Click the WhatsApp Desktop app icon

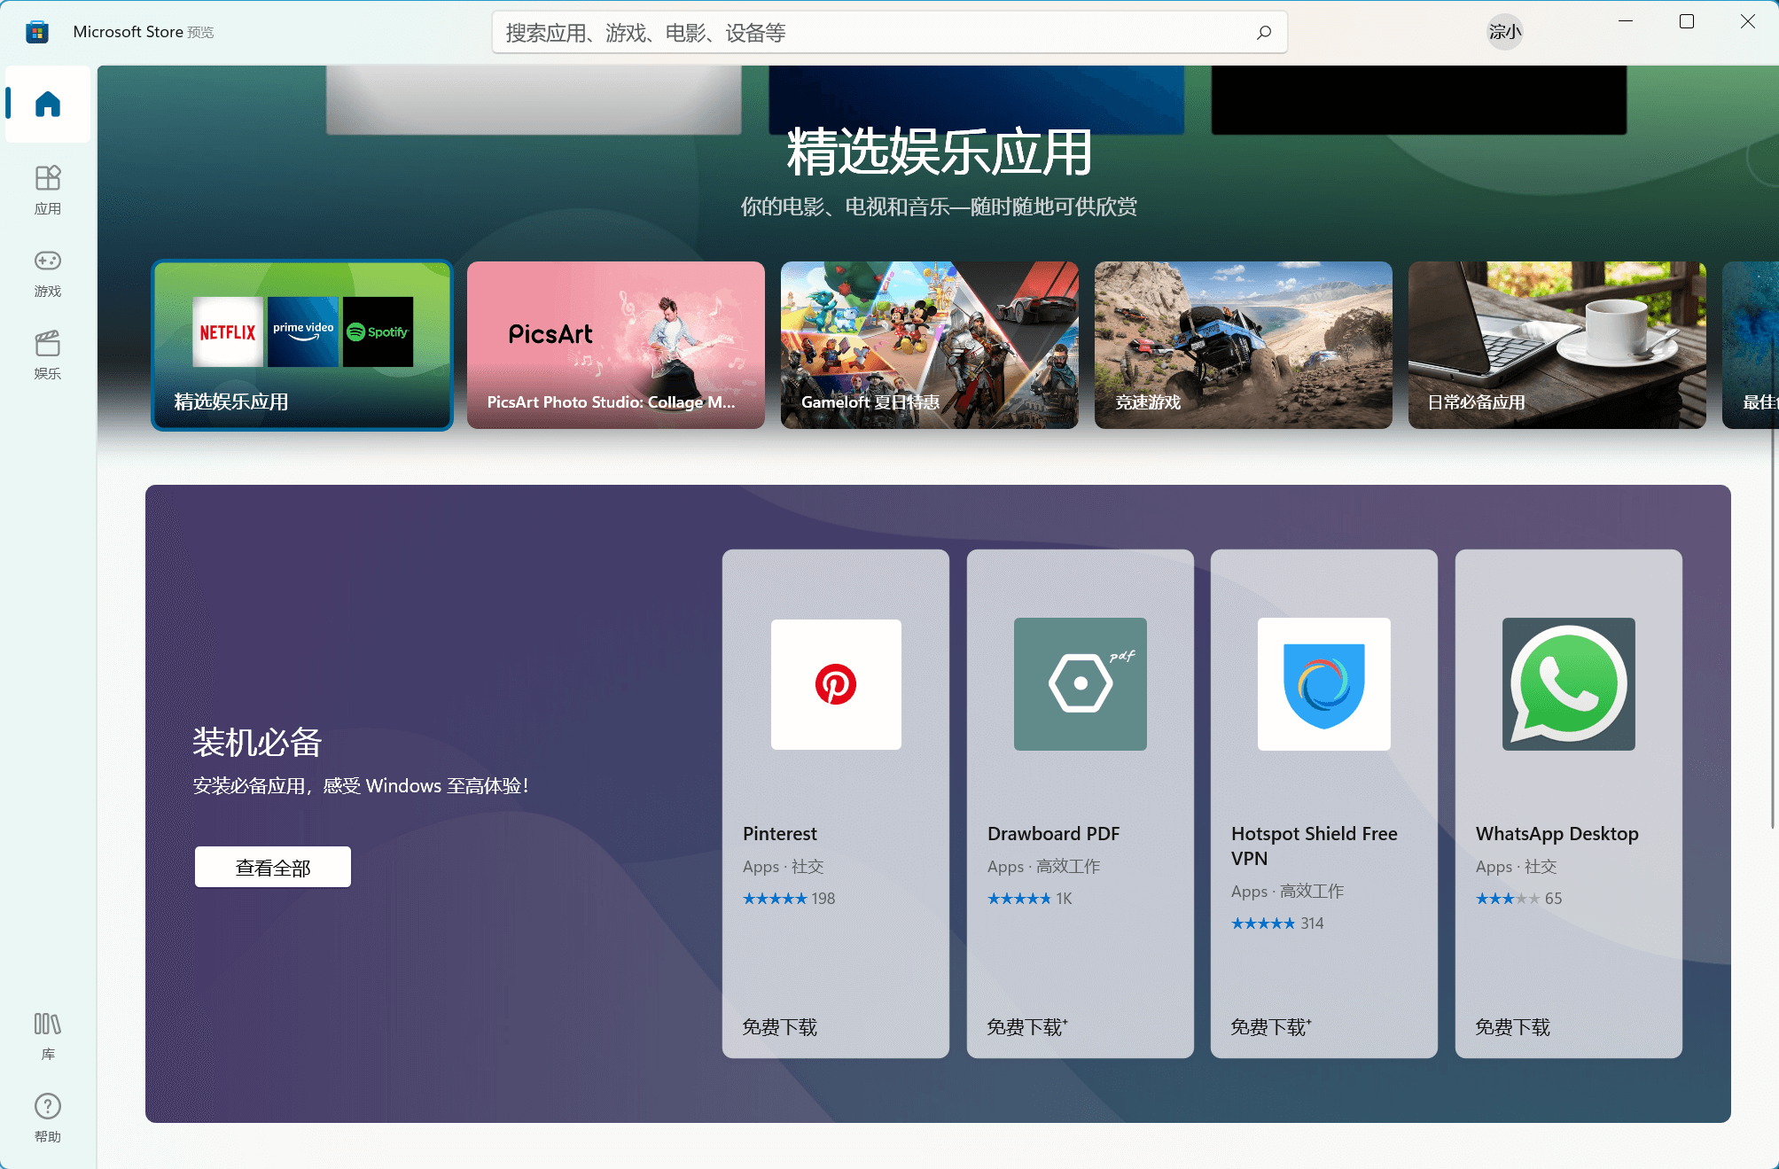[1568, 684]
